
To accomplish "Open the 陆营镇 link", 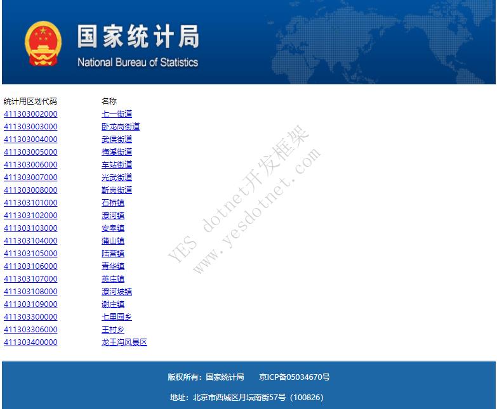I will [113, 253].
